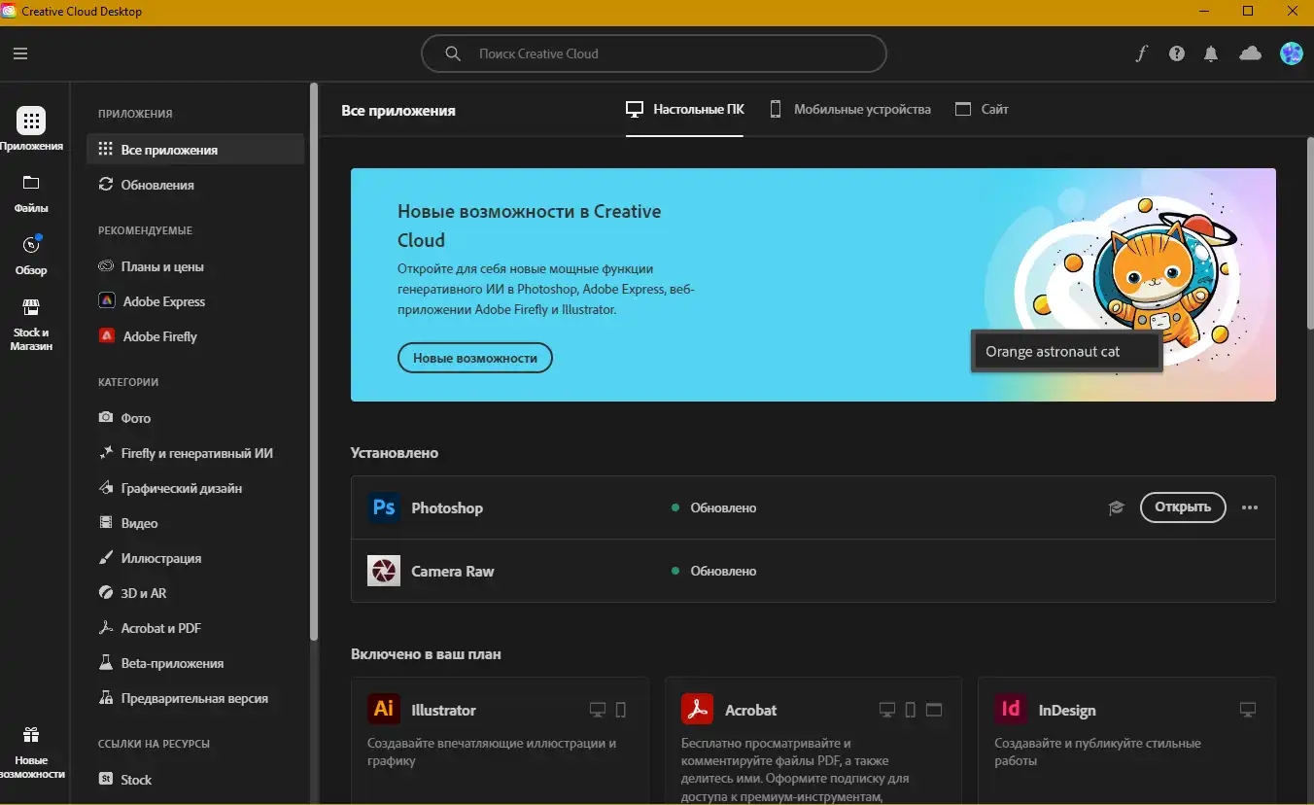Click the Illustrator desktop platform icon
The image size is (1314, 805).
point(599,710)
